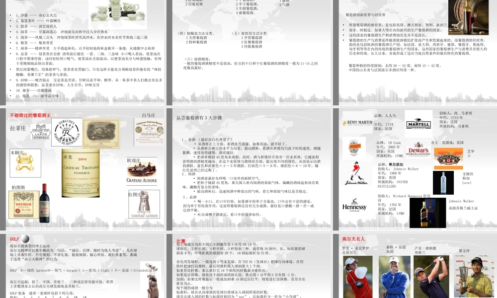The height and width of the screenshot is (298, 497).
Task: Select the Johnnie Walker striding man logo
Action: (356, 173)
